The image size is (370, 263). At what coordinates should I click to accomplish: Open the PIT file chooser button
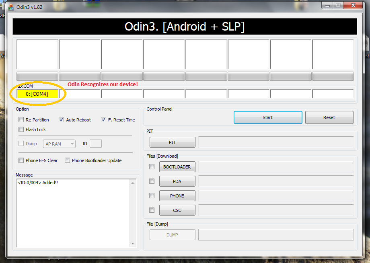[x=172, y=142]
